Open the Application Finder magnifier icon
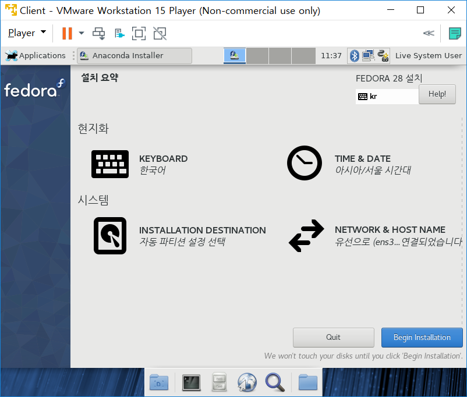467x397 pixels. tap(275, 382)
